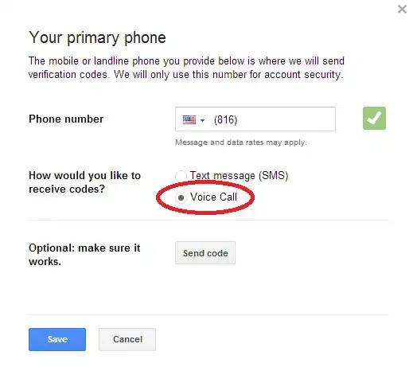Image resolution: width=413 pixels, height=367 pixels.
Task: Select the Text message (SMS) radio button
Action: pos(181,176)
